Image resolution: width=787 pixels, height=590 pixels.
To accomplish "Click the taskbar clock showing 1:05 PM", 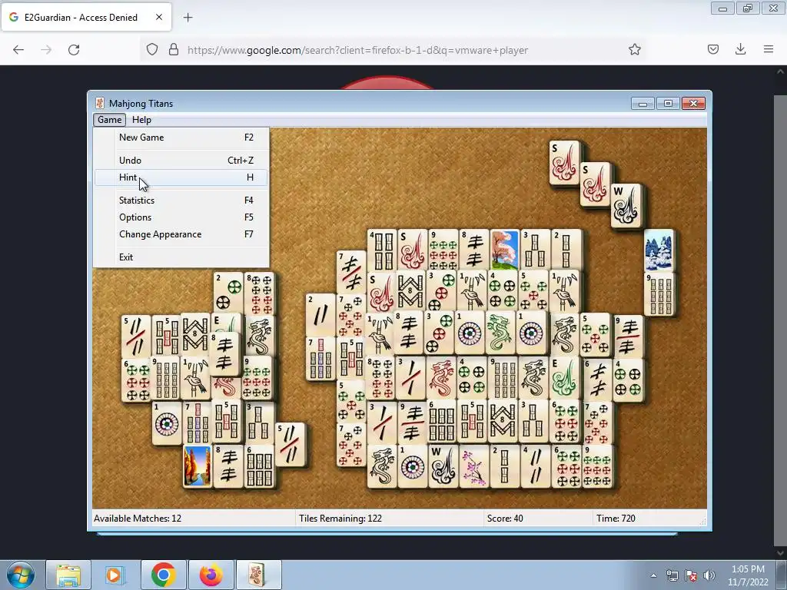I will tap(748, 575).
